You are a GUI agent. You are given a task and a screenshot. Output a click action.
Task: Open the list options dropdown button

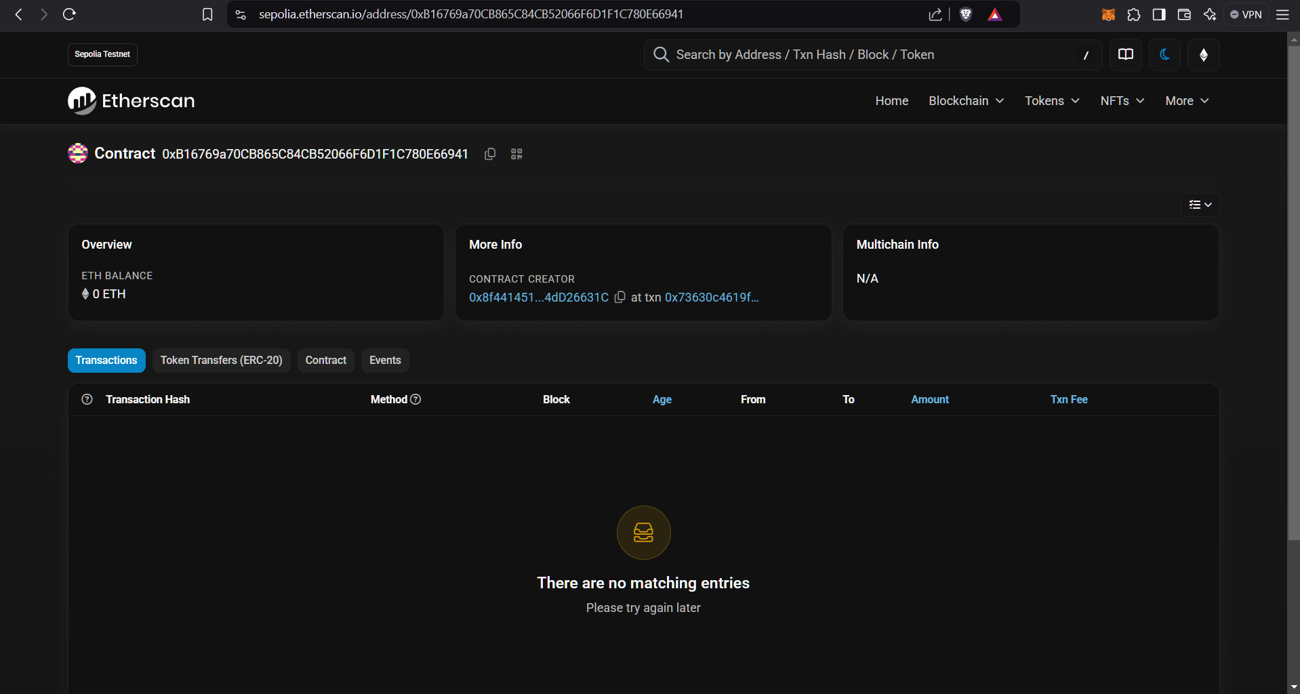1200,205
